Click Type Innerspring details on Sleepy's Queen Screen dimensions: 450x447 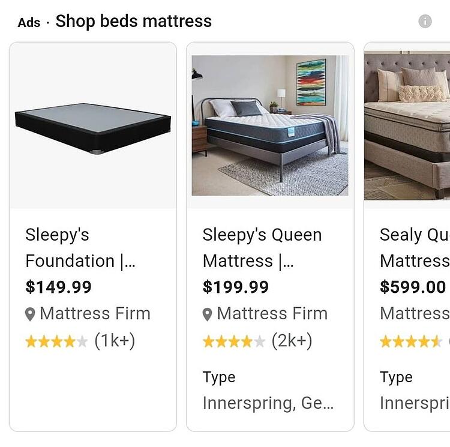267,391
